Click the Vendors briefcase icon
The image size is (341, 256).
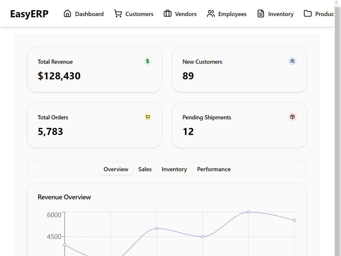[x=167, y=14]
